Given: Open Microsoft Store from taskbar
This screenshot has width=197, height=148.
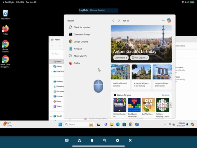Looking at the screenshot, I should (124, 124).
